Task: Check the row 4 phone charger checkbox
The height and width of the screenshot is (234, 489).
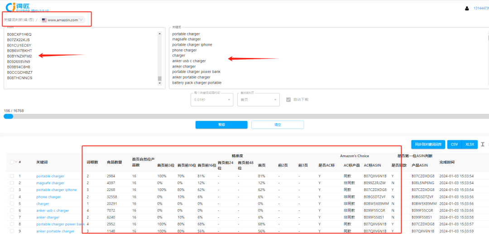Action: click(x=12, y=197)
